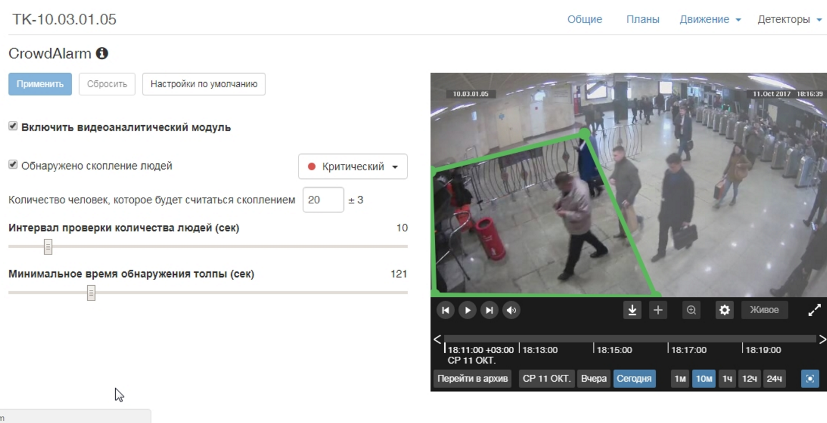Expand the Движение menu
827x423 pixels.
tap(710, 19)
